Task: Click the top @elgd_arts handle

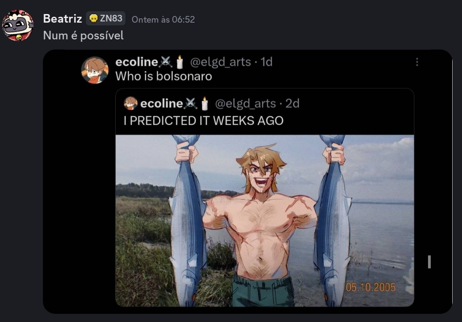Action: tap(220, 62)
